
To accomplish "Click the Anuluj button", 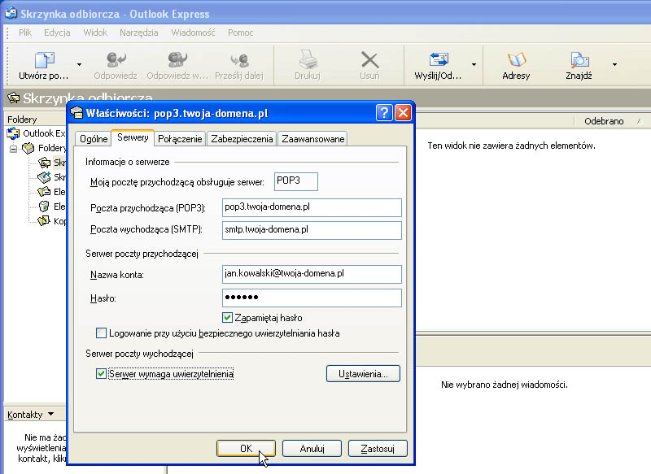I will click(312, 448).
